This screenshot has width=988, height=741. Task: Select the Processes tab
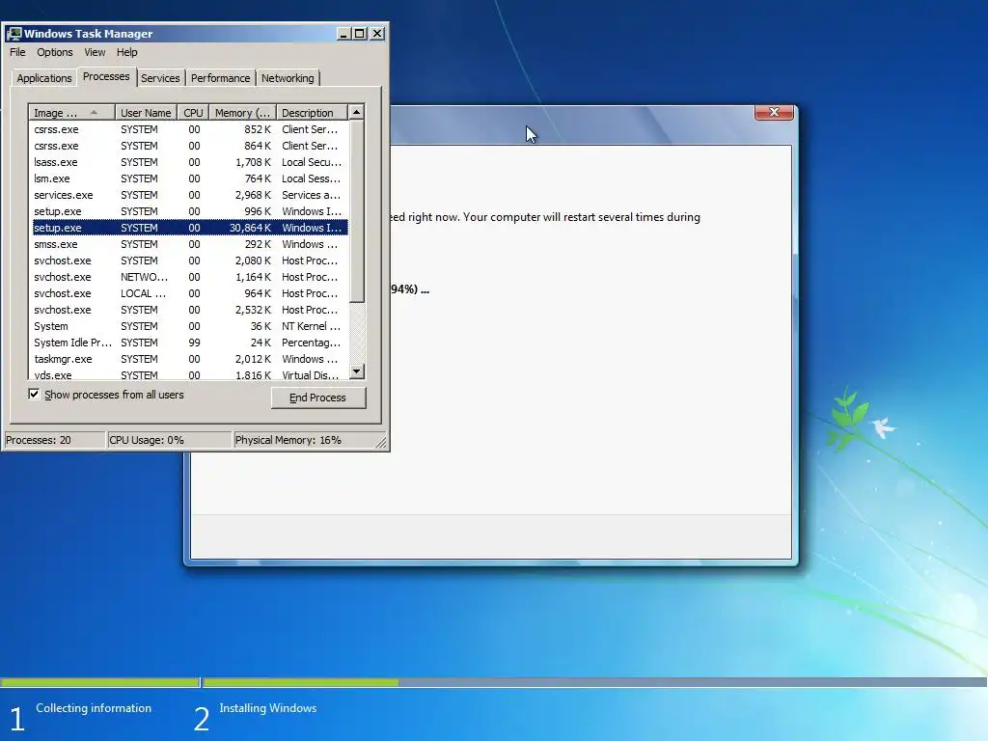(106, 77)
